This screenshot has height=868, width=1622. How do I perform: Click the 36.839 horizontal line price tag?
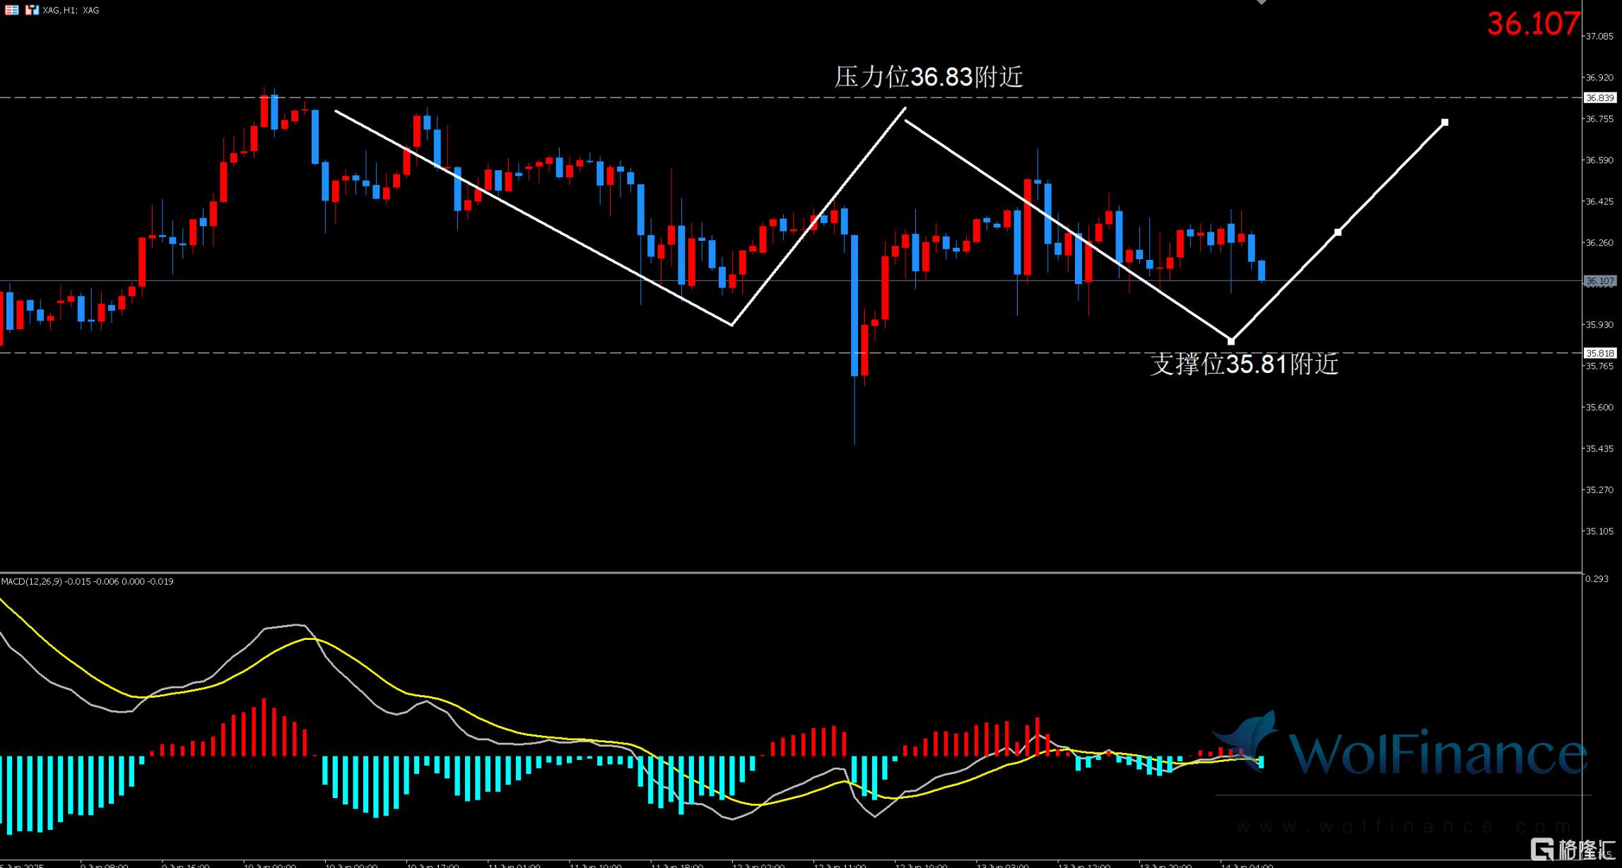tap(1599, 97)
